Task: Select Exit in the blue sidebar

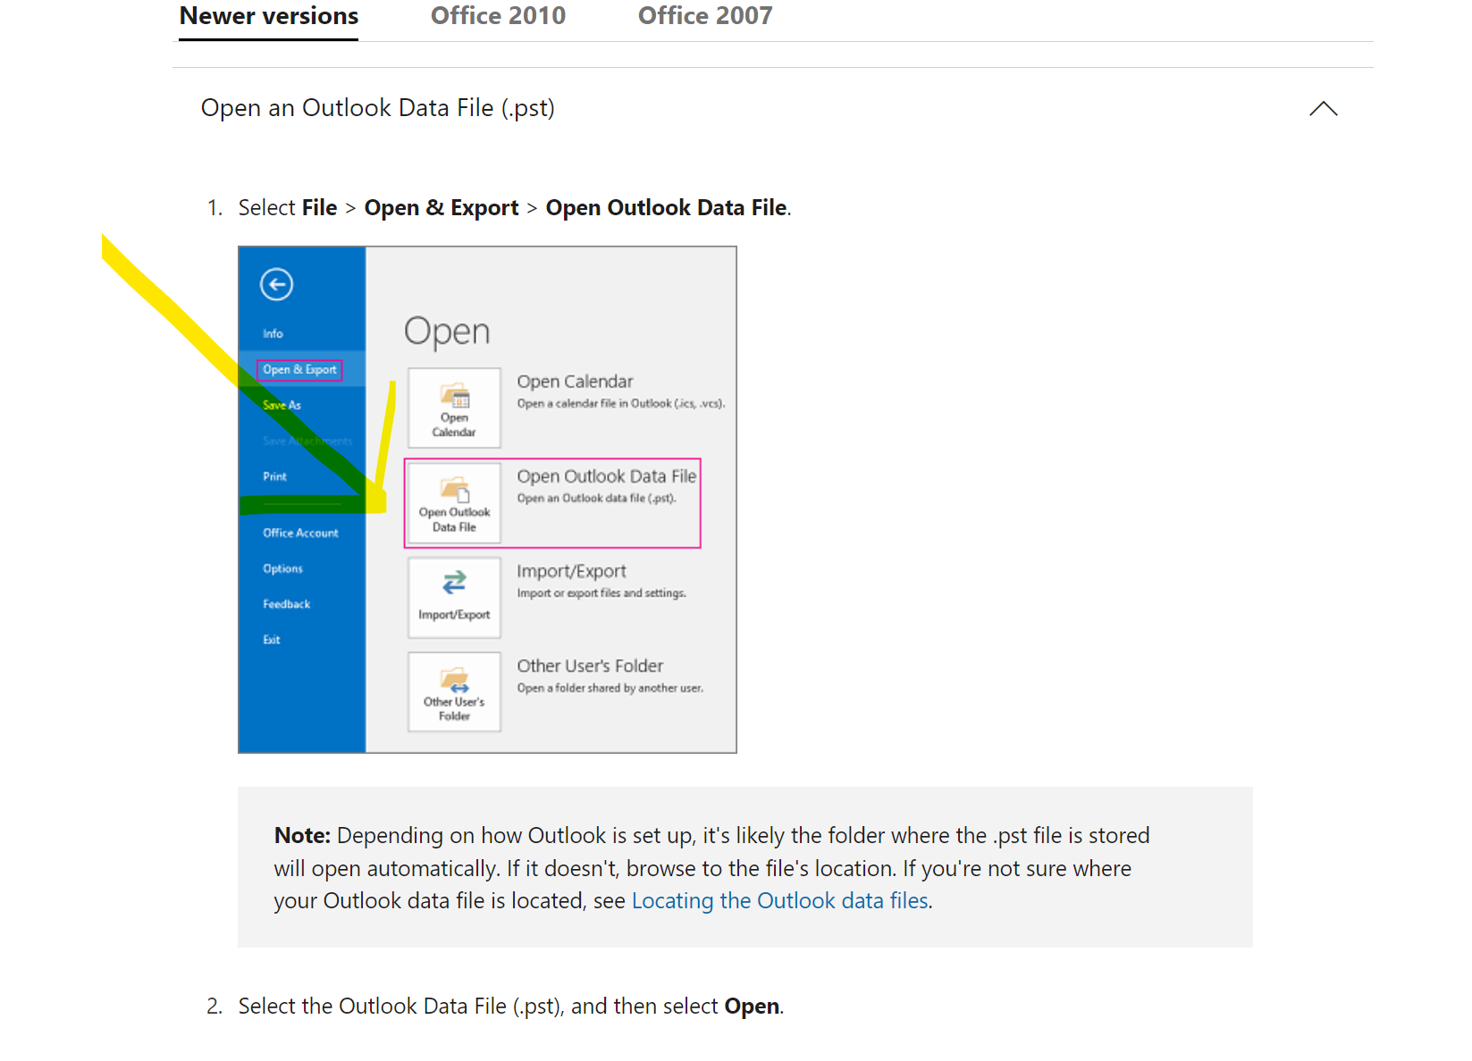Action: [x=271, y=640]
